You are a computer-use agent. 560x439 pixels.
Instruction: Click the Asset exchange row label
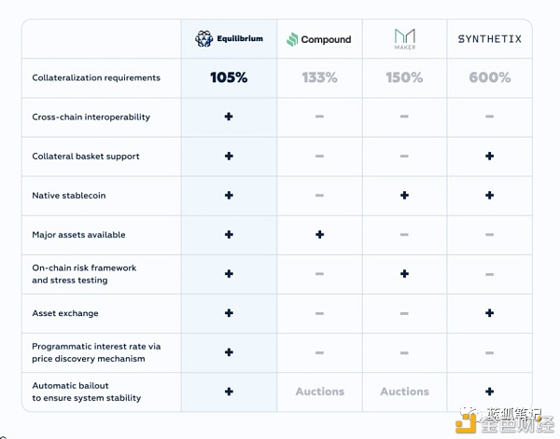pos(65,313)
